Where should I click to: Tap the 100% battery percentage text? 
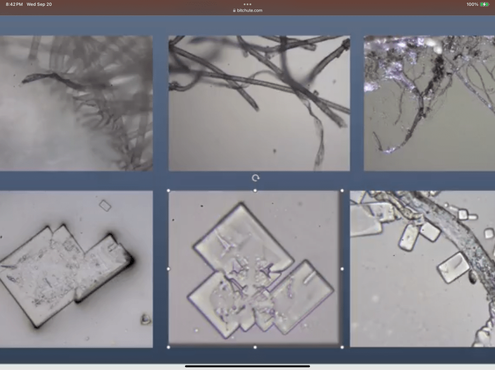(472, 4)
